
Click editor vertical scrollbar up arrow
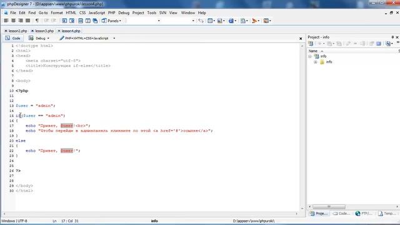click(x=302, y=46)
